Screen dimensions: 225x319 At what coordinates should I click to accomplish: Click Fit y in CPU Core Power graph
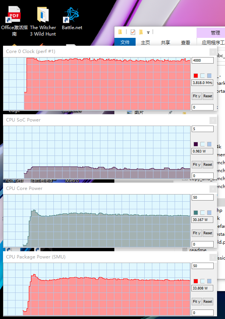(197, 233)
